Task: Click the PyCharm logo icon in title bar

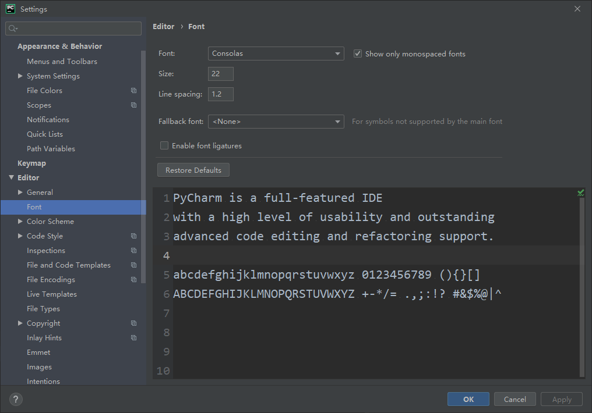Action: [10, 9]
